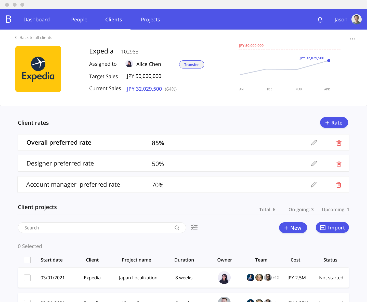Click the Cost column header
367x302 pixels.
[x=295, y=260]
